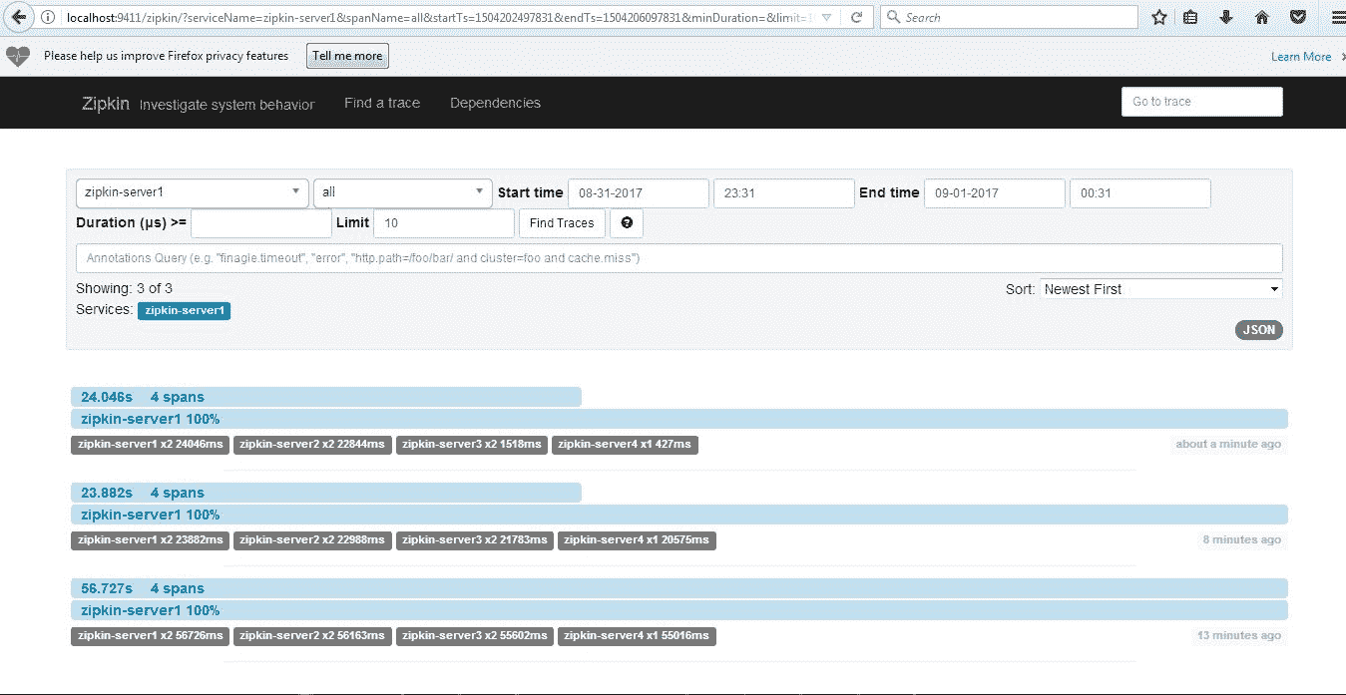
Task: Bookmark this page with the star icon
Action: [1158, 17]
